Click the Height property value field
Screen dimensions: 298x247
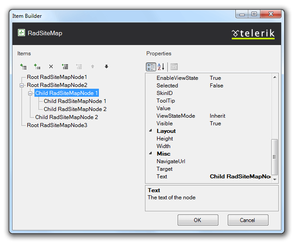[240, 139]
